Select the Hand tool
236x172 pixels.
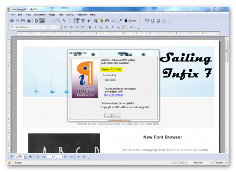point(53,21)
